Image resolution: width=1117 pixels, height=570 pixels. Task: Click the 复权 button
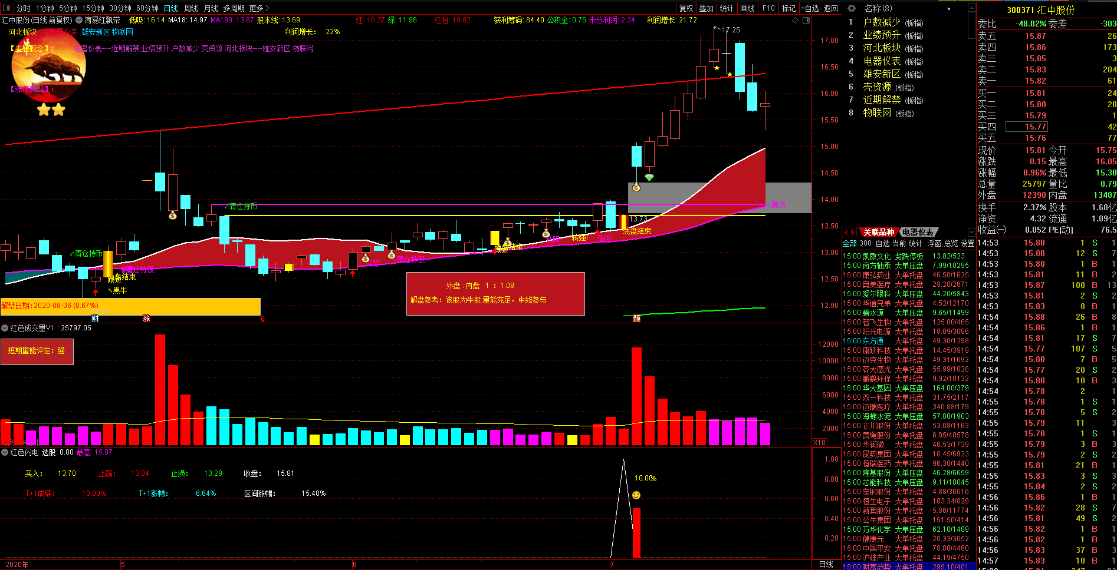click(x=686, y=8)
